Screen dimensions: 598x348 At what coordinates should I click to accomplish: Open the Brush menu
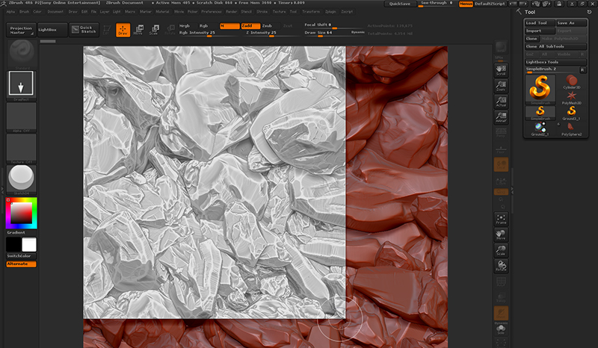coord(24,12)
